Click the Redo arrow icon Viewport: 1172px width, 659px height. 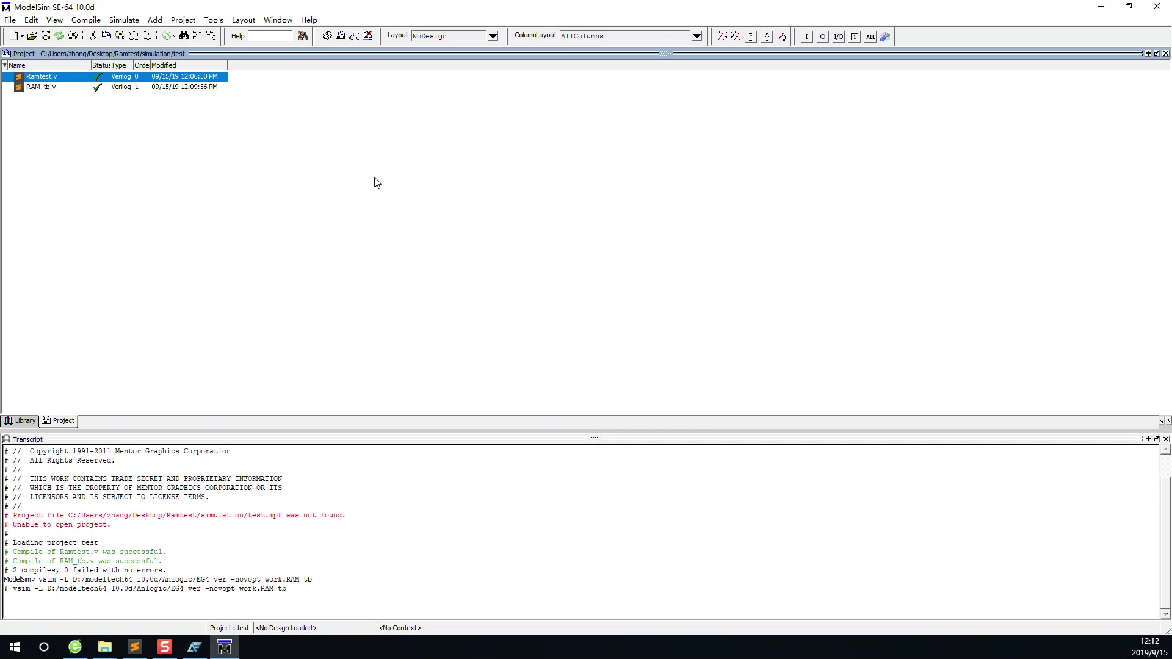tap(146, 36)
